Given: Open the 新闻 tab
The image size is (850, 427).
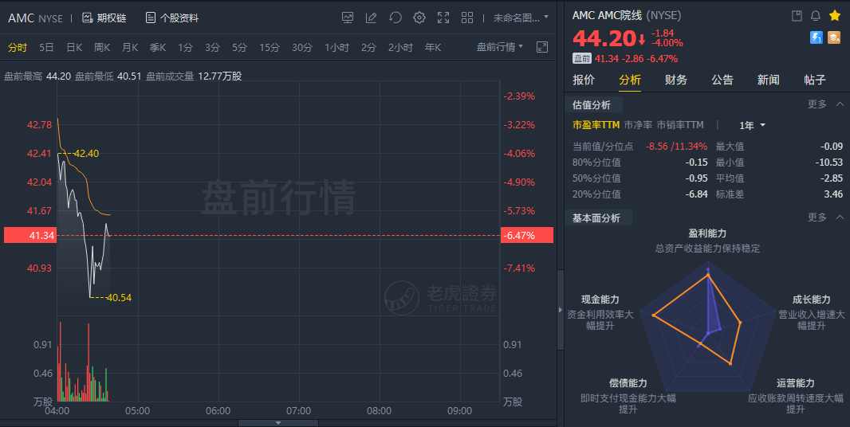Looking at the screenshot, I should [768, 80].
